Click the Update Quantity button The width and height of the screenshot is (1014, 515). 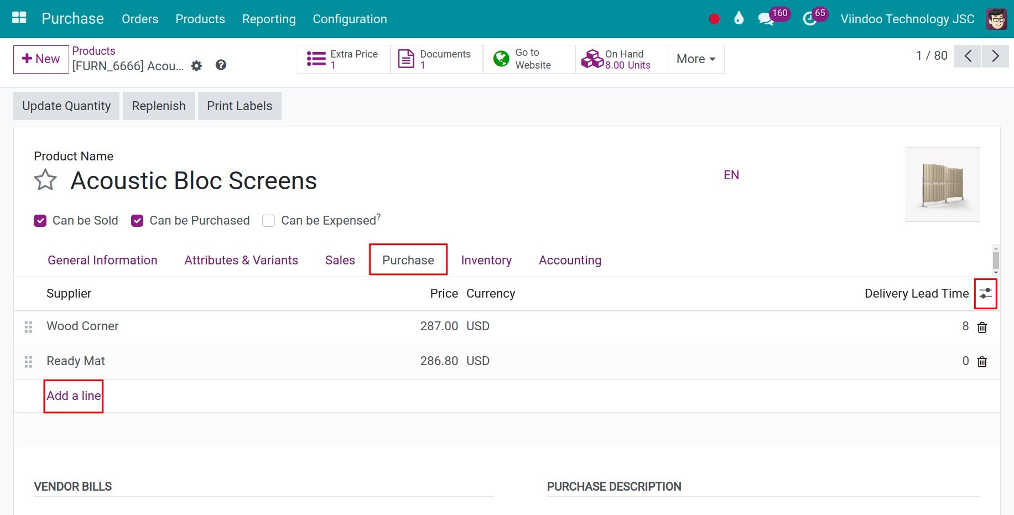[66, 106]
